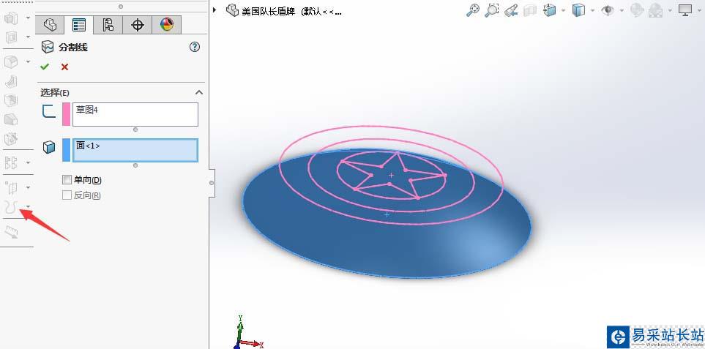This screenshot has width=705, height=349.
Task: Expand the reference geometry dropdown arrow
Action: point(29,187)
